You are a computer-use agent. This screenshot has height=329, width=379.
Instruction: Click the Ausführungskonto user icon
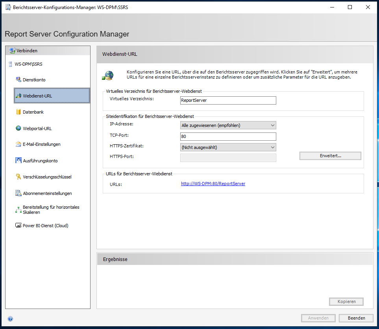[x=18, y=160]
